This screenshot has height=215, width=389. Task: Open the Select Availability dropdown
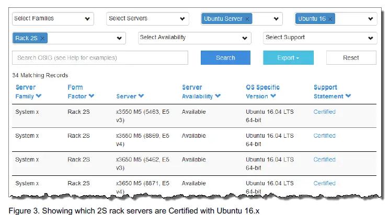tap(194, 38)
